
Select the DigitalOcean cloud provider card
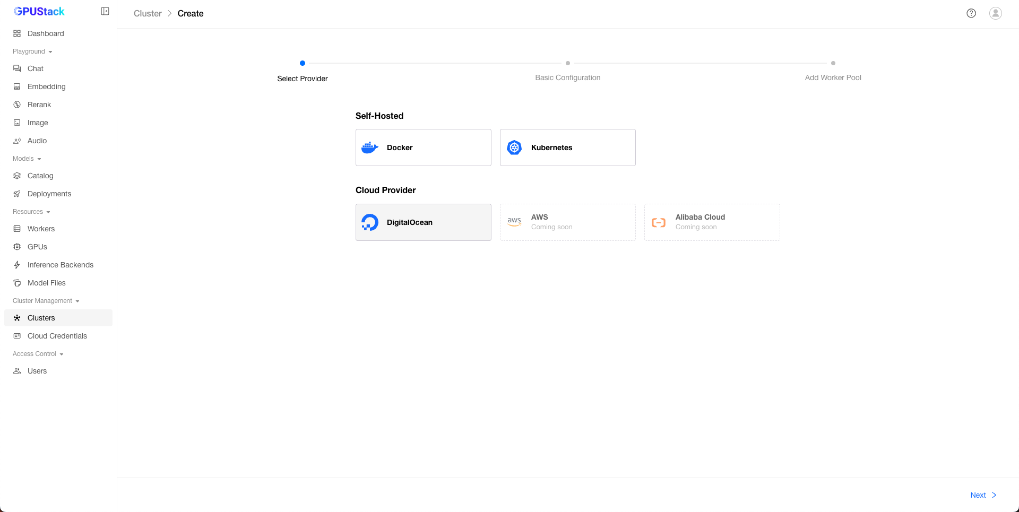pyautogui.click(x=423, y=222)
